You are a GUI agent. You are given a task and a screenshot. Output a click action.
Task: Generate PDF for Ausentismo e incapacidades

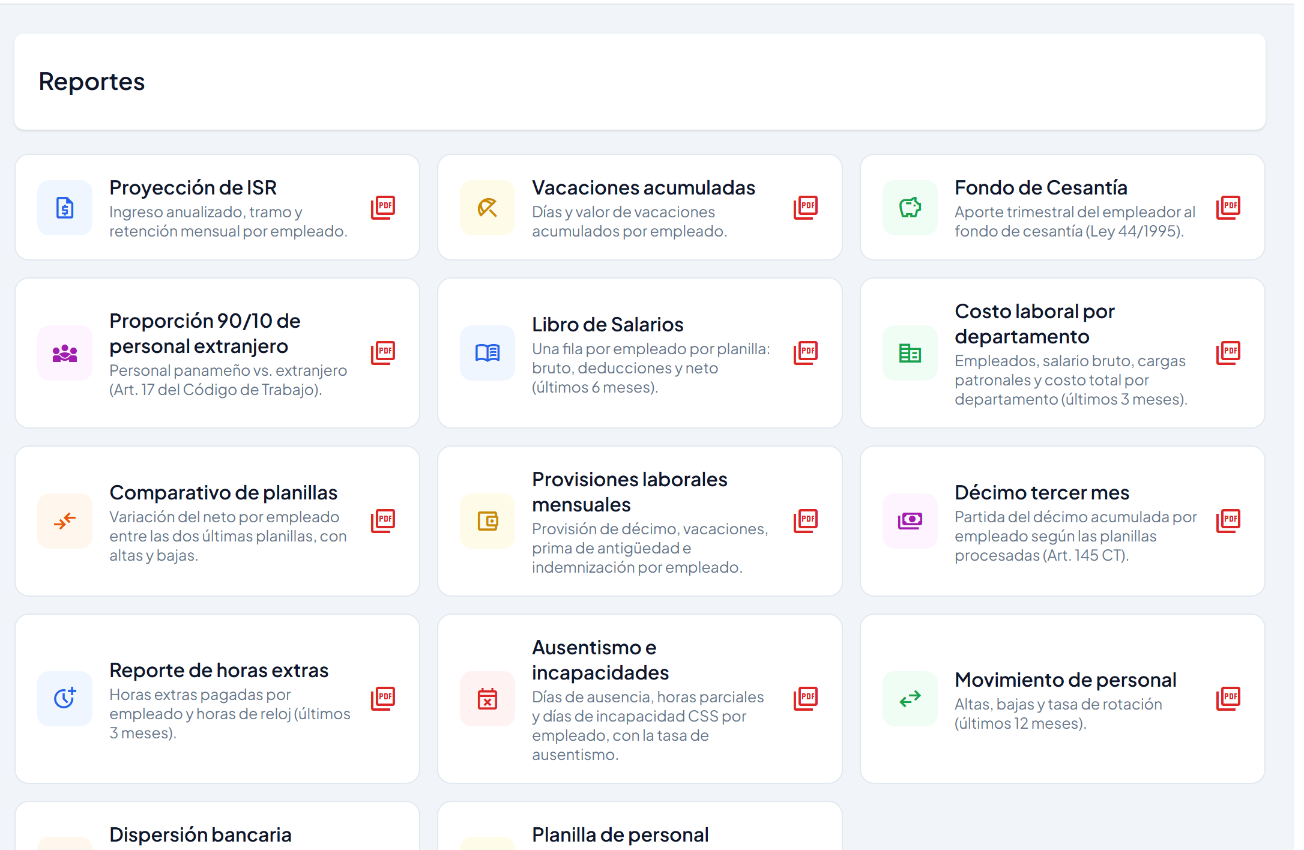click(x=806, y=698)
